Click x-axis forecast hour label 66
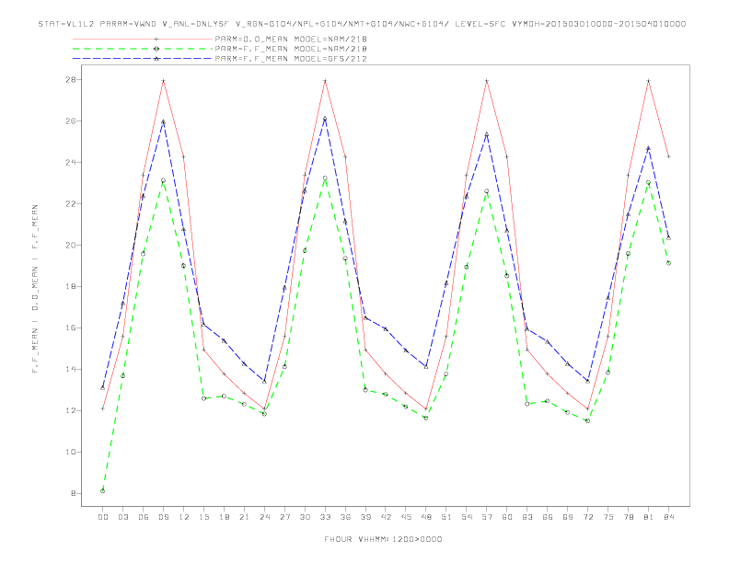729x563 pixels. (x=548, y=517)
